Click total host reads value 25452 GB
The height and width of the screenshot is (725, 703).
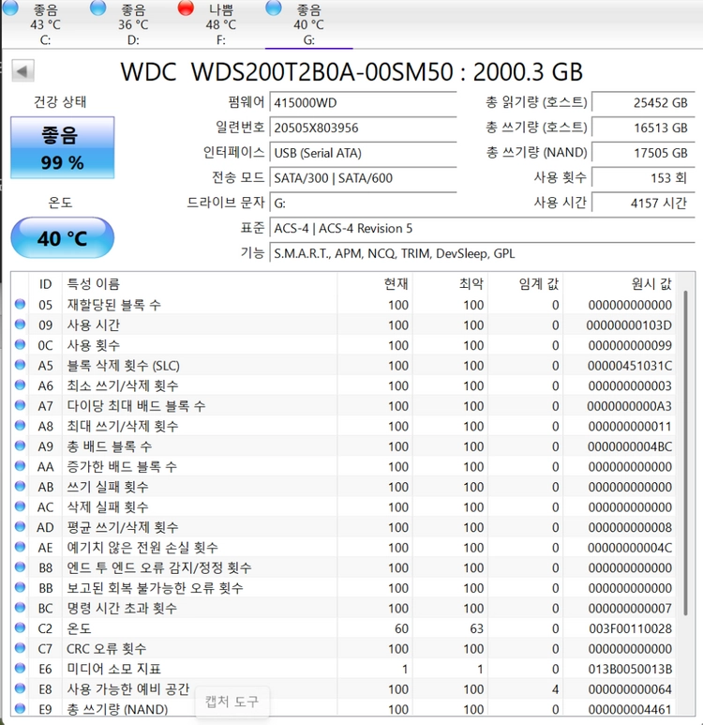[643, 102]
